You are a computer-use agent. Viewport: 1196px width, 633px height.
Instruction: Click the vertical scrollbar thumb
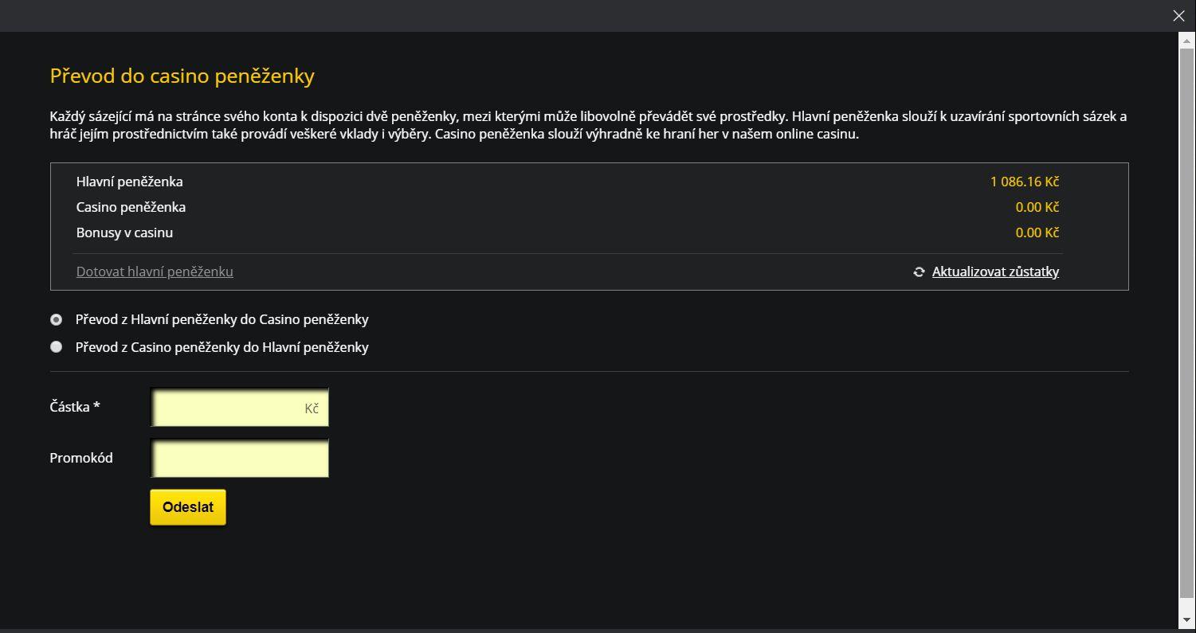click(x=1186, y=318)
